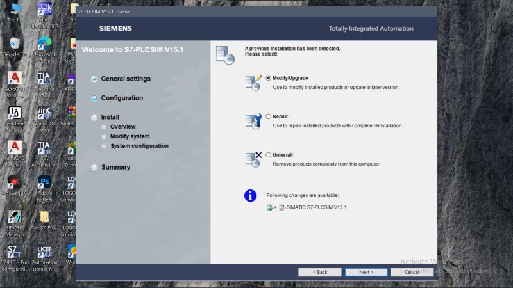The height and width of the screenshot is (288, 513).
Task: Select the System configuration sub-step
Action: [x=139, y=146]
